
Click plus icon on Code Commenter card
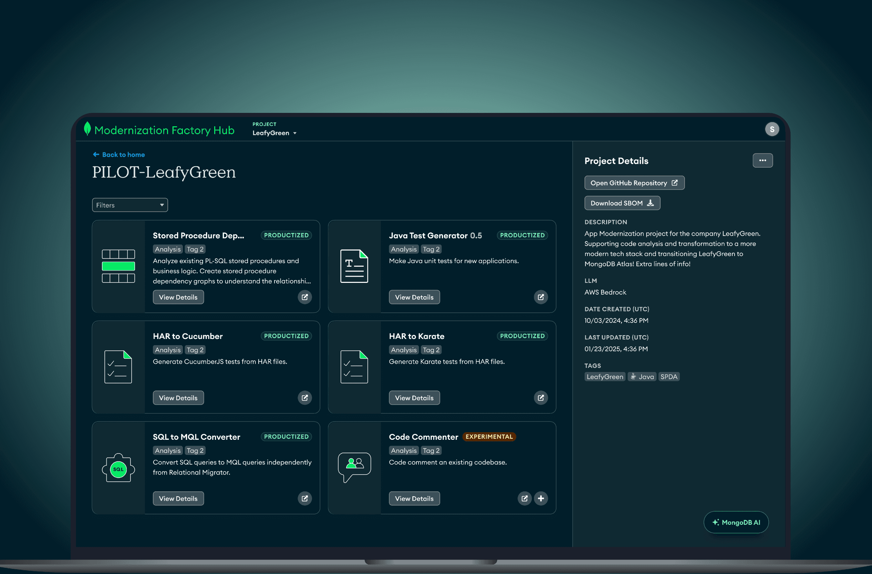click(x=540, y=498)
